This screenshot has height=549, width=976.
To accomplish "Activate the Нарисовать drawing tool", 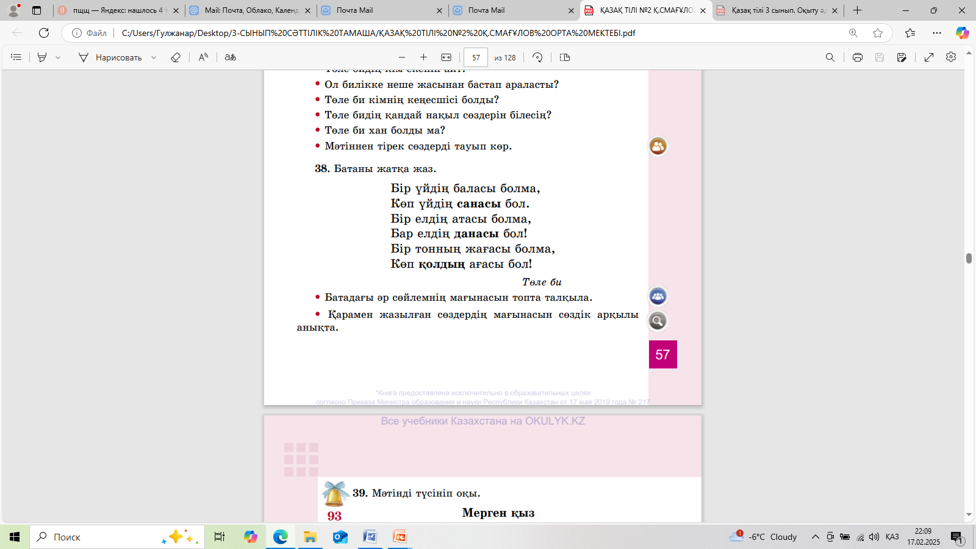I will point(110,57).
